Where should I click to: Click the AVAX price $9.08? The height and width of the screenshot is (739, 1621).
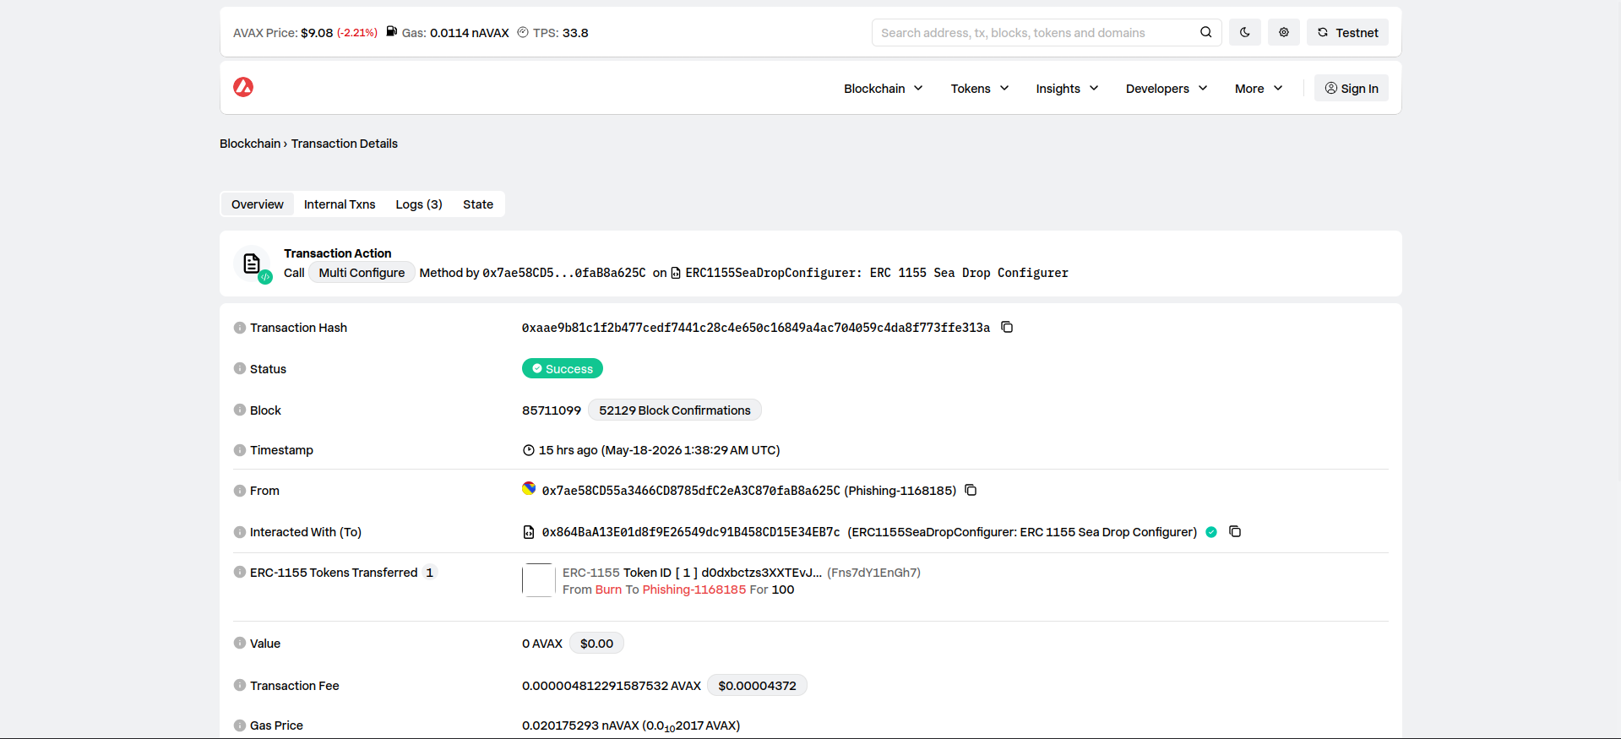coord(317,33)
